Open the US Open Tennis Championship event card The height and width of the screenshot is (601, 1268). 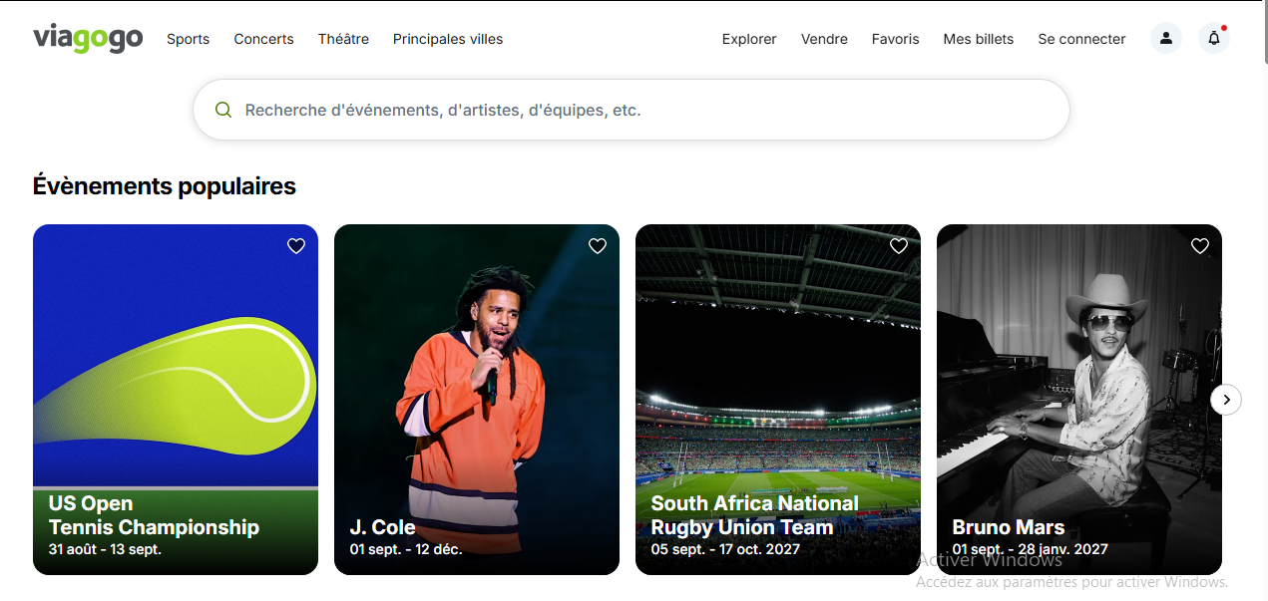click(x=176, y=400)
